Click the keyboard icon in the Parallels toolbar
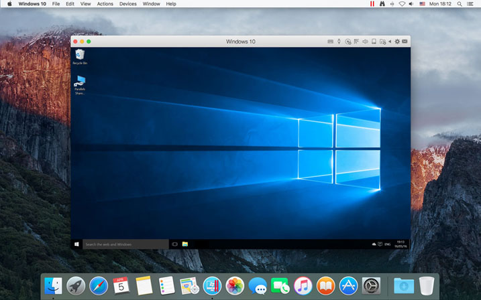 pyautogui.click(x=331, y=42)
